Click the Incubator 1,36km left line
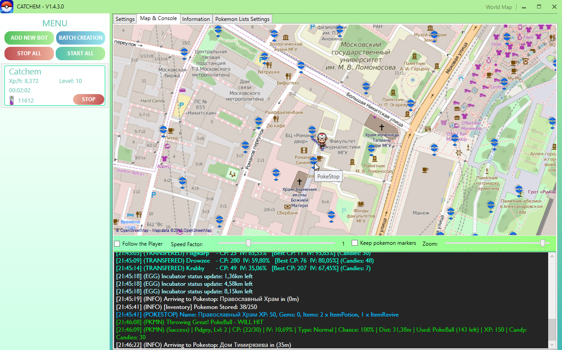Viewport: 562px width, 350px height. coord(184,276)
